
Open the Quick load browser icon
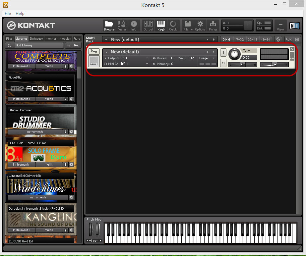[x=173, y=26]
